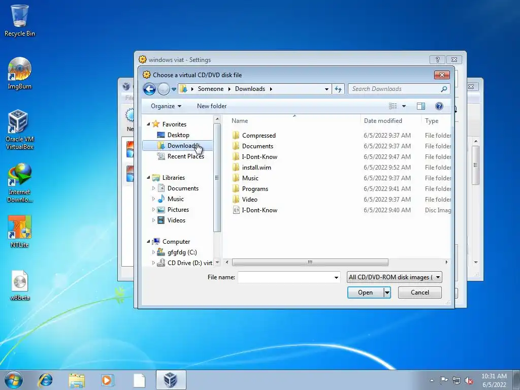Collapse the Libraries tree group

click(x=148, y=177)
